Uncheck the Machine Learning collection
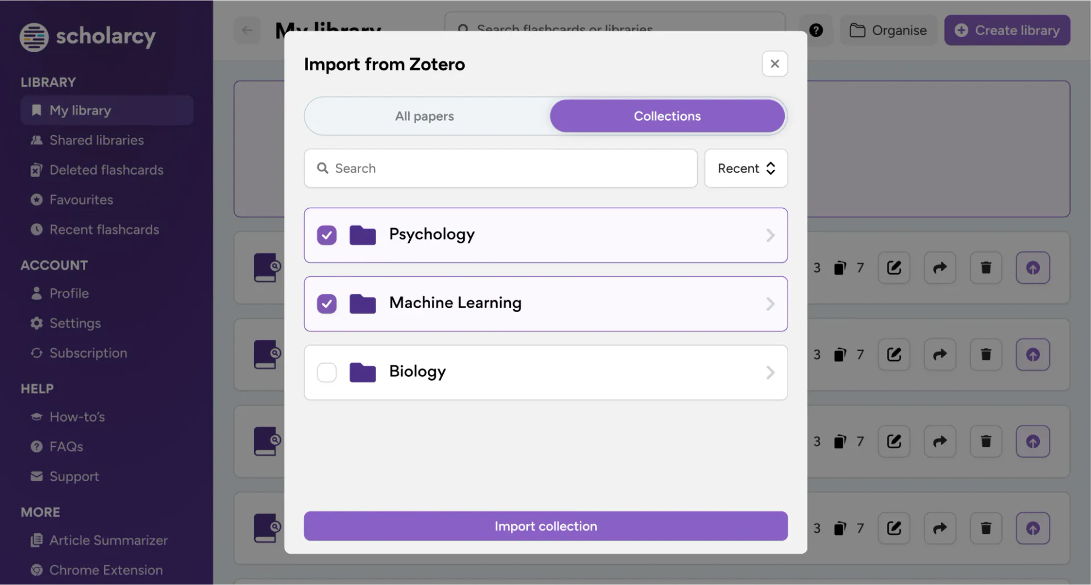 pos(327,304)
